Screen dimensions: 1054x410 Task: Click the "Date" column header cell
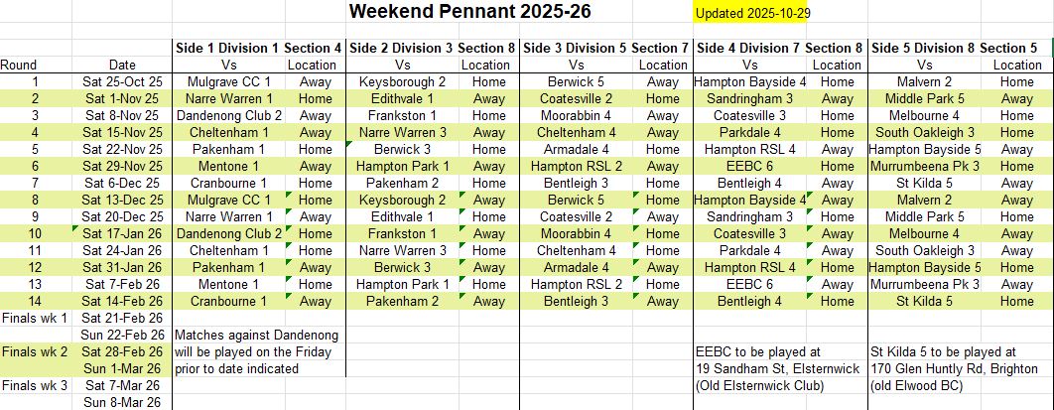(x=122, y=65)
